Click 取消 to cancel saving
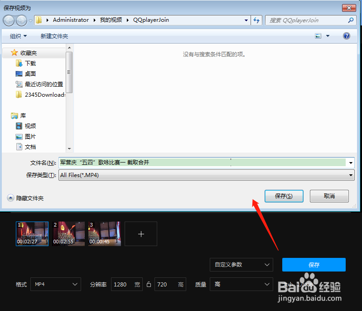Image resolution: width=362 pixels, height=311 pixels. coord(329,196)
